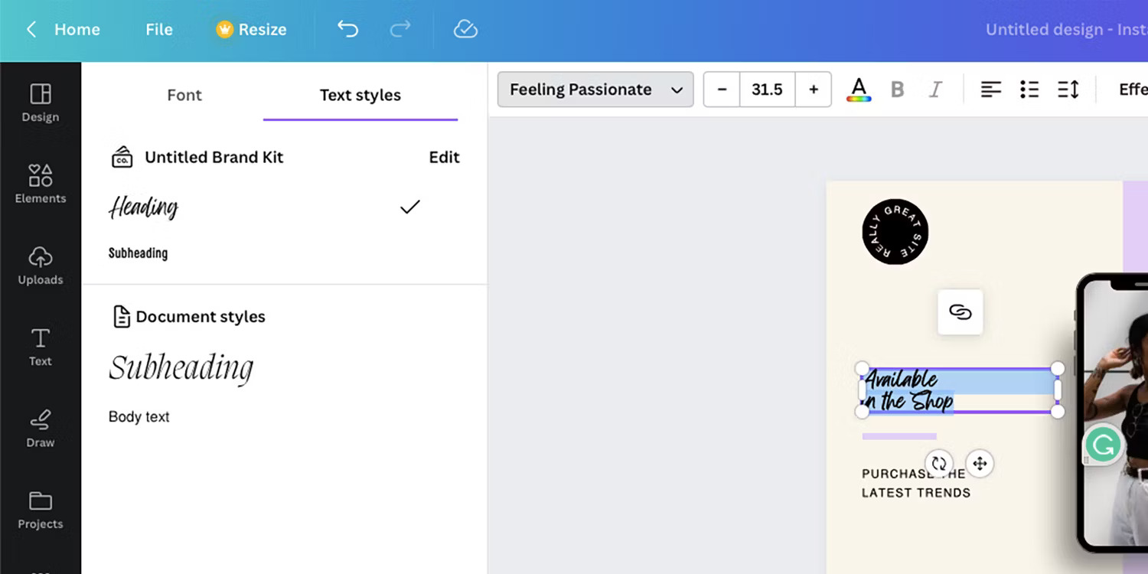
Task: Open the letter spacing options
Action: pyautogui.click(x=1068, y=89)
